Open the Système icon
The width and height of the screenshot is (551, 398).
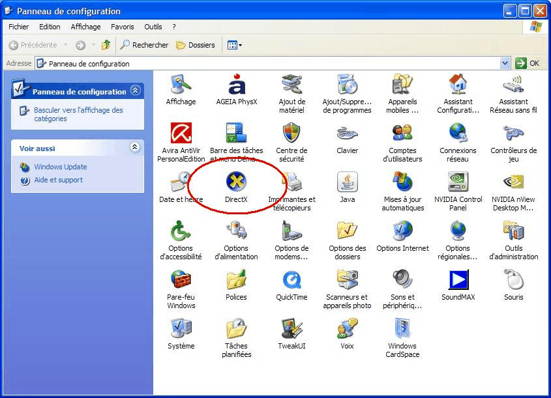(x=181, y=328)
